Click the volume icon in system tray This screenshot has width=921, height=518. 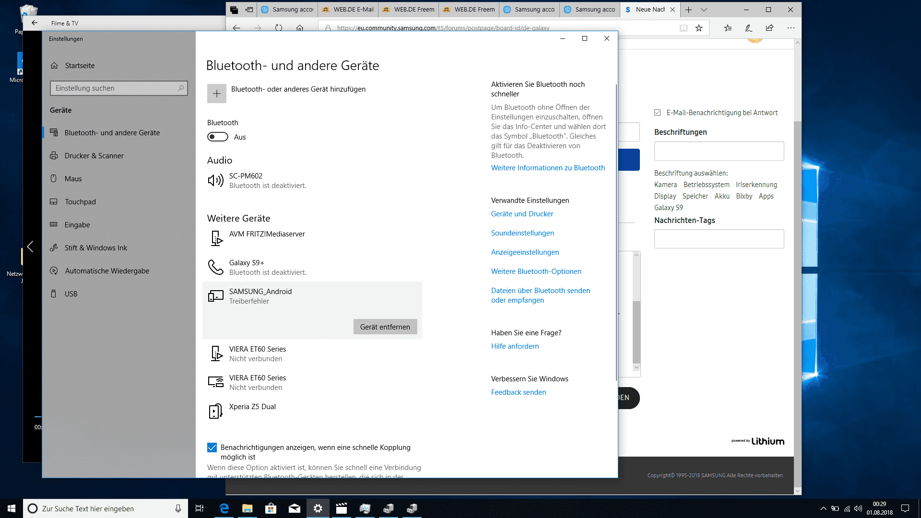(x=858, y=508)
